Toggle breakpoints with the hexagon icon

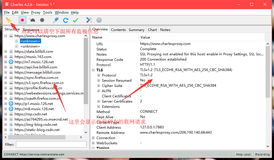point(42,20)
